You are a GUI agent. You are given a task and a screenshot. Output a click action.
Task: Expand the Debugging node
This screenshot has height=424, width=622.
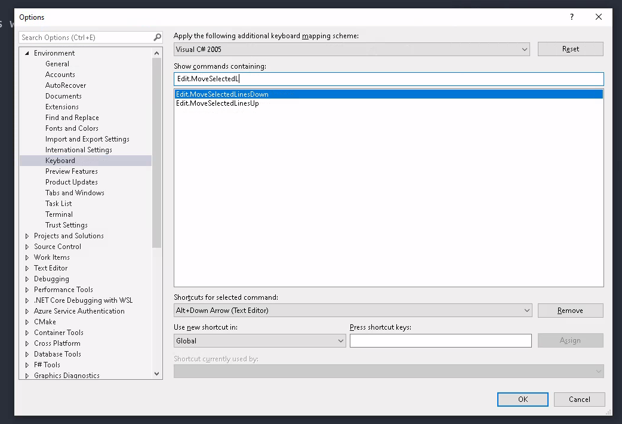pos(27,279)
